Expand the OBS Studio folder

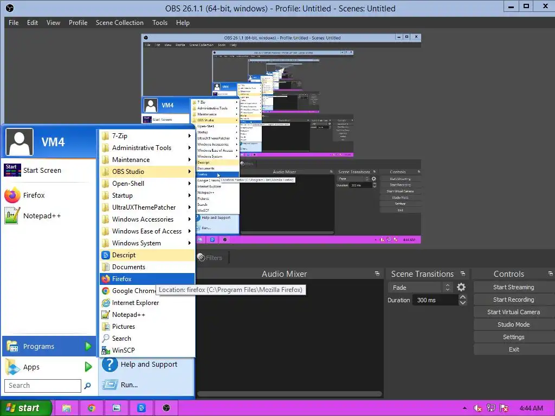pos(147,172)
